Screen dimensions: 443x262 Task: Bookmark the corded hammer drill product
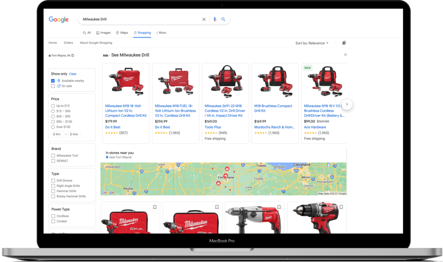point(279,207)
